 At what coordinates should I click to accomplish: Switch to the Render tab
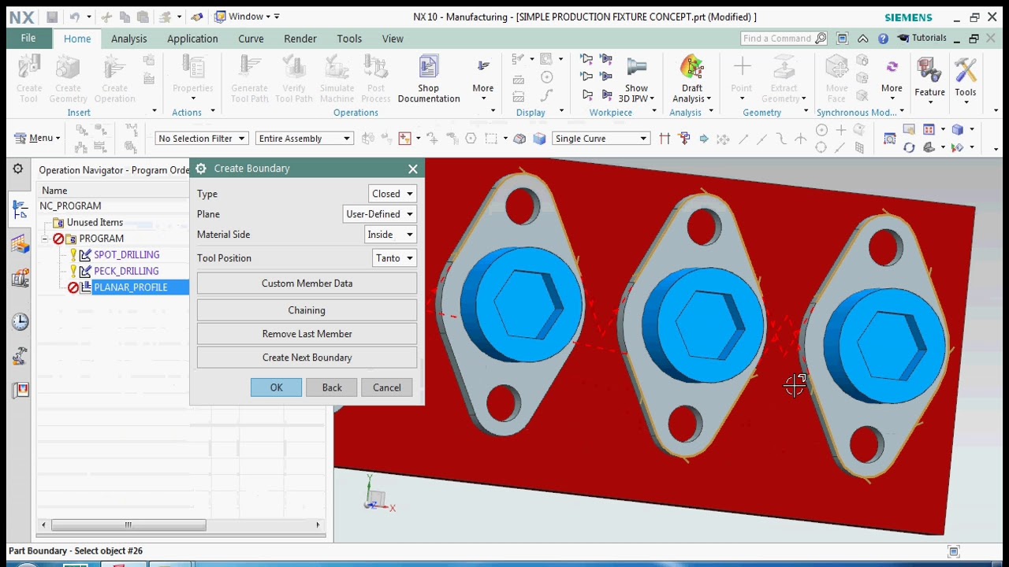(x=300, y=39)
